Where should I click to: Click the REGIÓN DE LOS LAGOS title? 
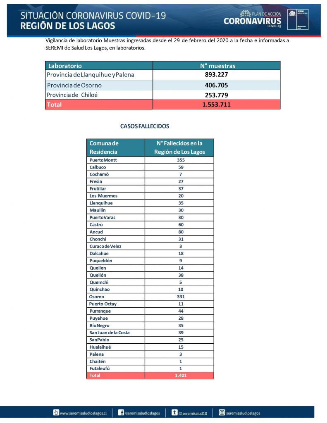[68, 26]
